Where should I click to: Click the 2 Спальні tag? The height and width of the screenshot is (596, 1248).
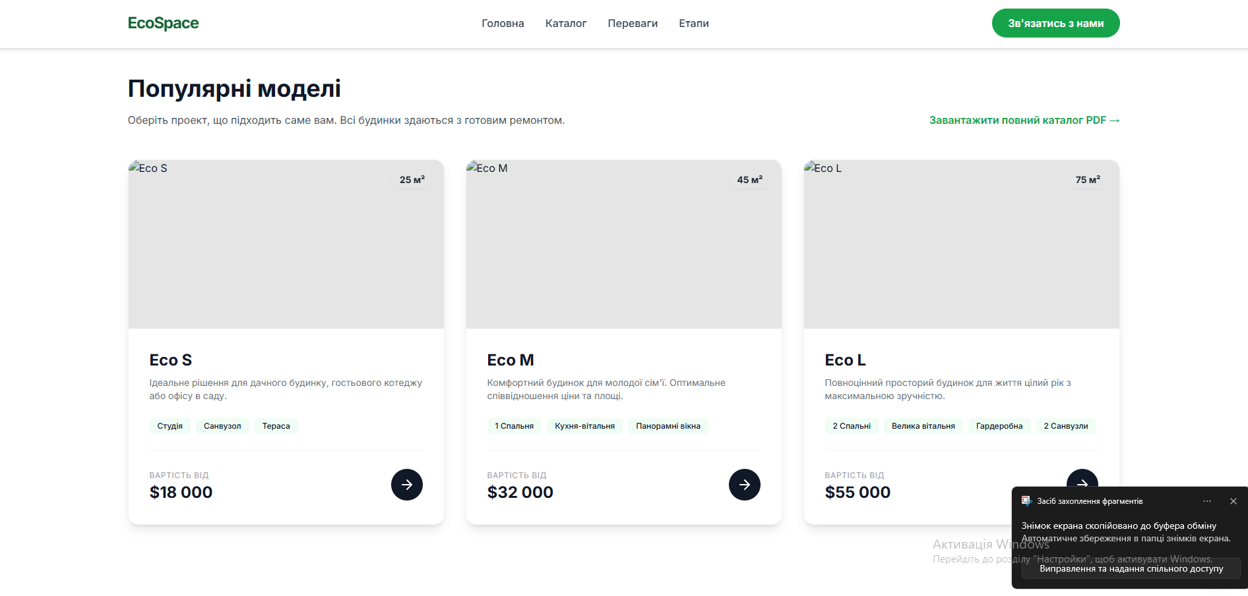(852, 426)
